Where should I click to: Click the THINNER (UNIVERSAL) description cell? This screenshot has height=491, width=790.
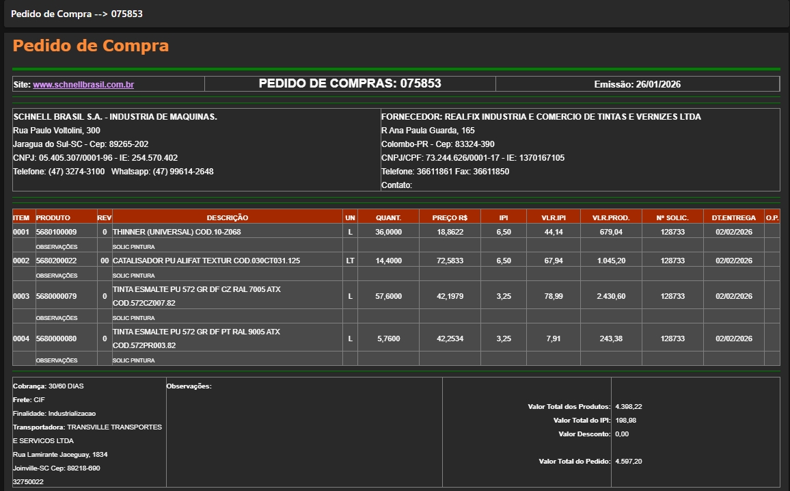click(x=176, y=233)
